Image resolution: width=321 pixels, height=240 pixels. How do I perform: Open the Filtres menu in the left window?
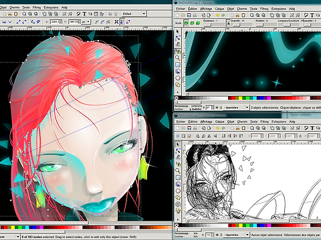click(37, 7)
